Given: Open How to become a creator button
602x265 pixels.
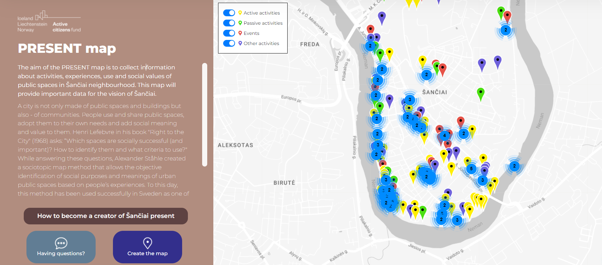Looking at the screenshot, I should 106,216.
